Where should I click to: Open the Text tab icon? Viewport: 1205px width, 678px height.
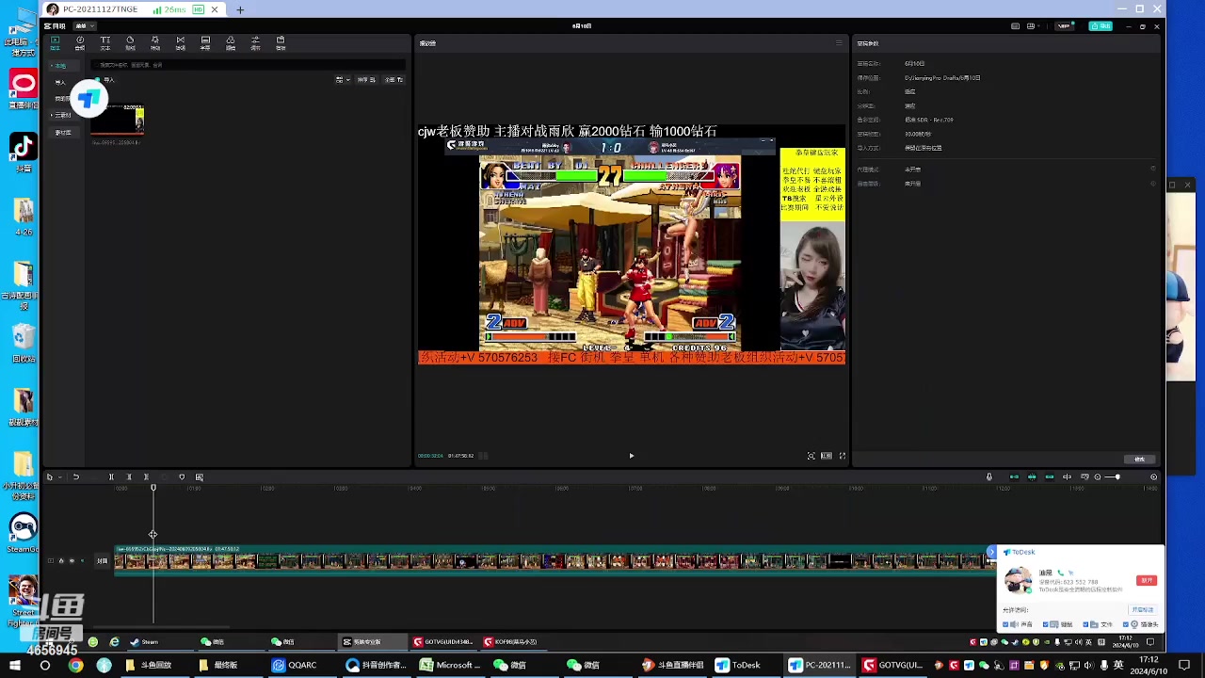point(104,43)
